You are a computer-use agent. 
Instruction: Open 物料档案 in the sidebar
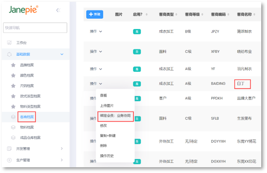(27, 127)
